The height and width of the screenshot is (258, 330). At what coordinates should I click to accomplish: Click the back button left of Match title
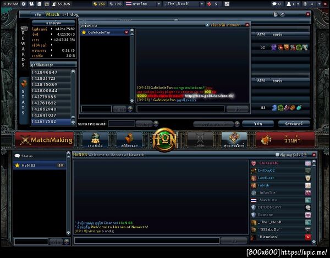coord(38,14)
